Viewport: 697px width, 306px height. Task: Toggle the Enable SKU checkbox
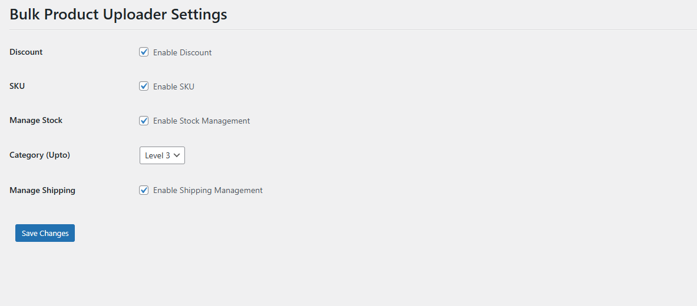tap(144, 86)
